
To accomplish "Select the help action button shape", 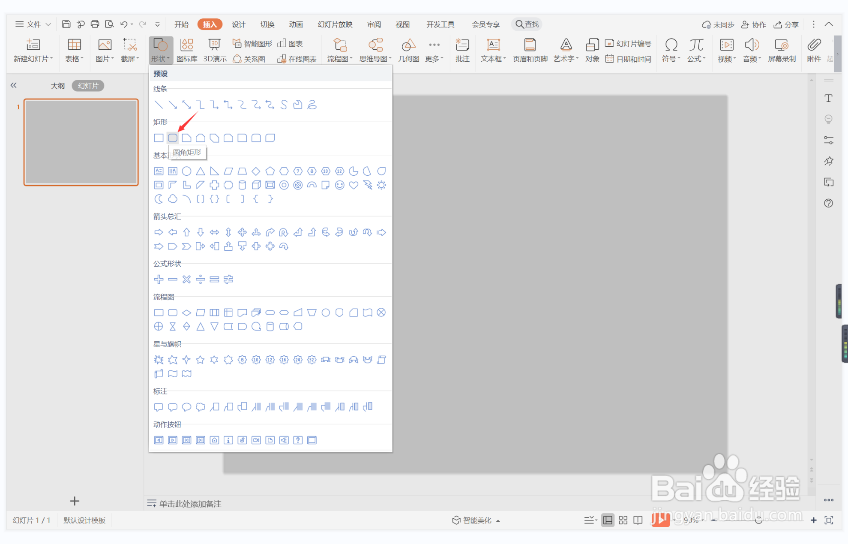I will [298, 440].
